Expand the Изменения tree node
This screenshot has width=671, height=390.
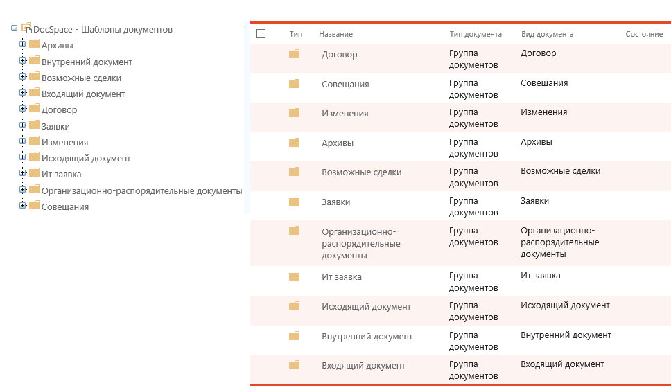coord(23,141)
